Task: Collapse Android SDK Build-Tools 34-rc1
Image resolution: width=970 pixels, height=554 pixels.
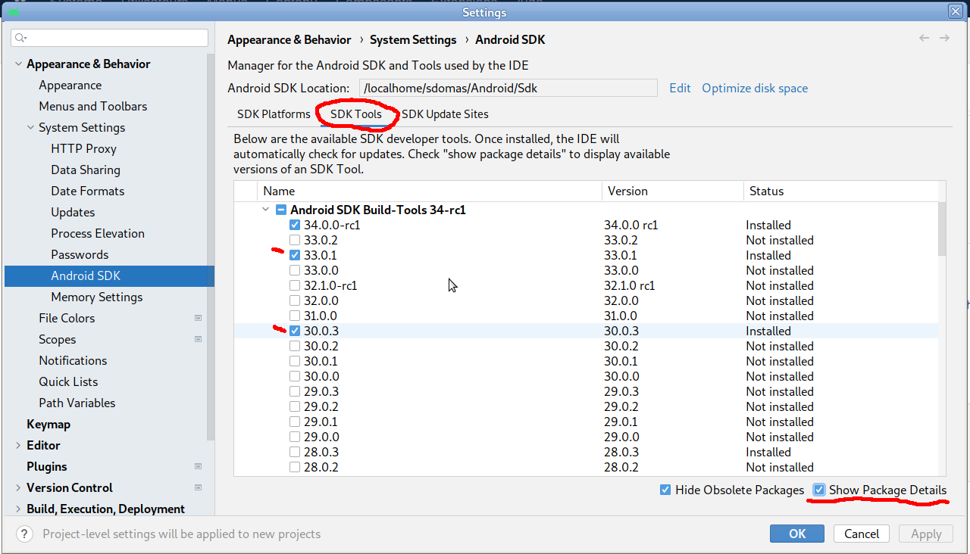Action: click(265, 210)
